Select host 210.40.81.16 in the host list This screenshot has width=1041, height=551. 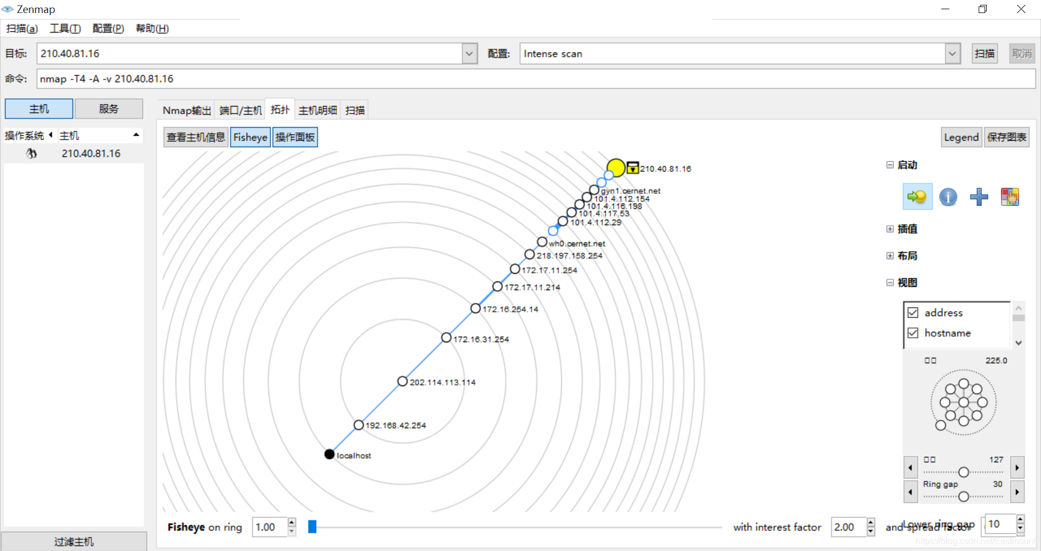pyautogui.click(x=73, y=154)
